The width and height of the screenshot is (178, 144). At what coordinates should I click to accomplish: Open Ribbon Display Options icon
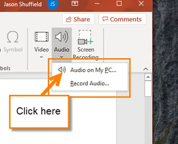[75, 3]
